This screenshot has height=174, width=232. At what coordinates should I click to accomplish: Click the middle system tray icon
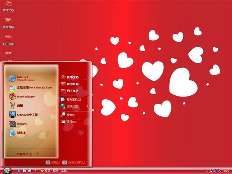pyautogui.click(x=215, y=171)
